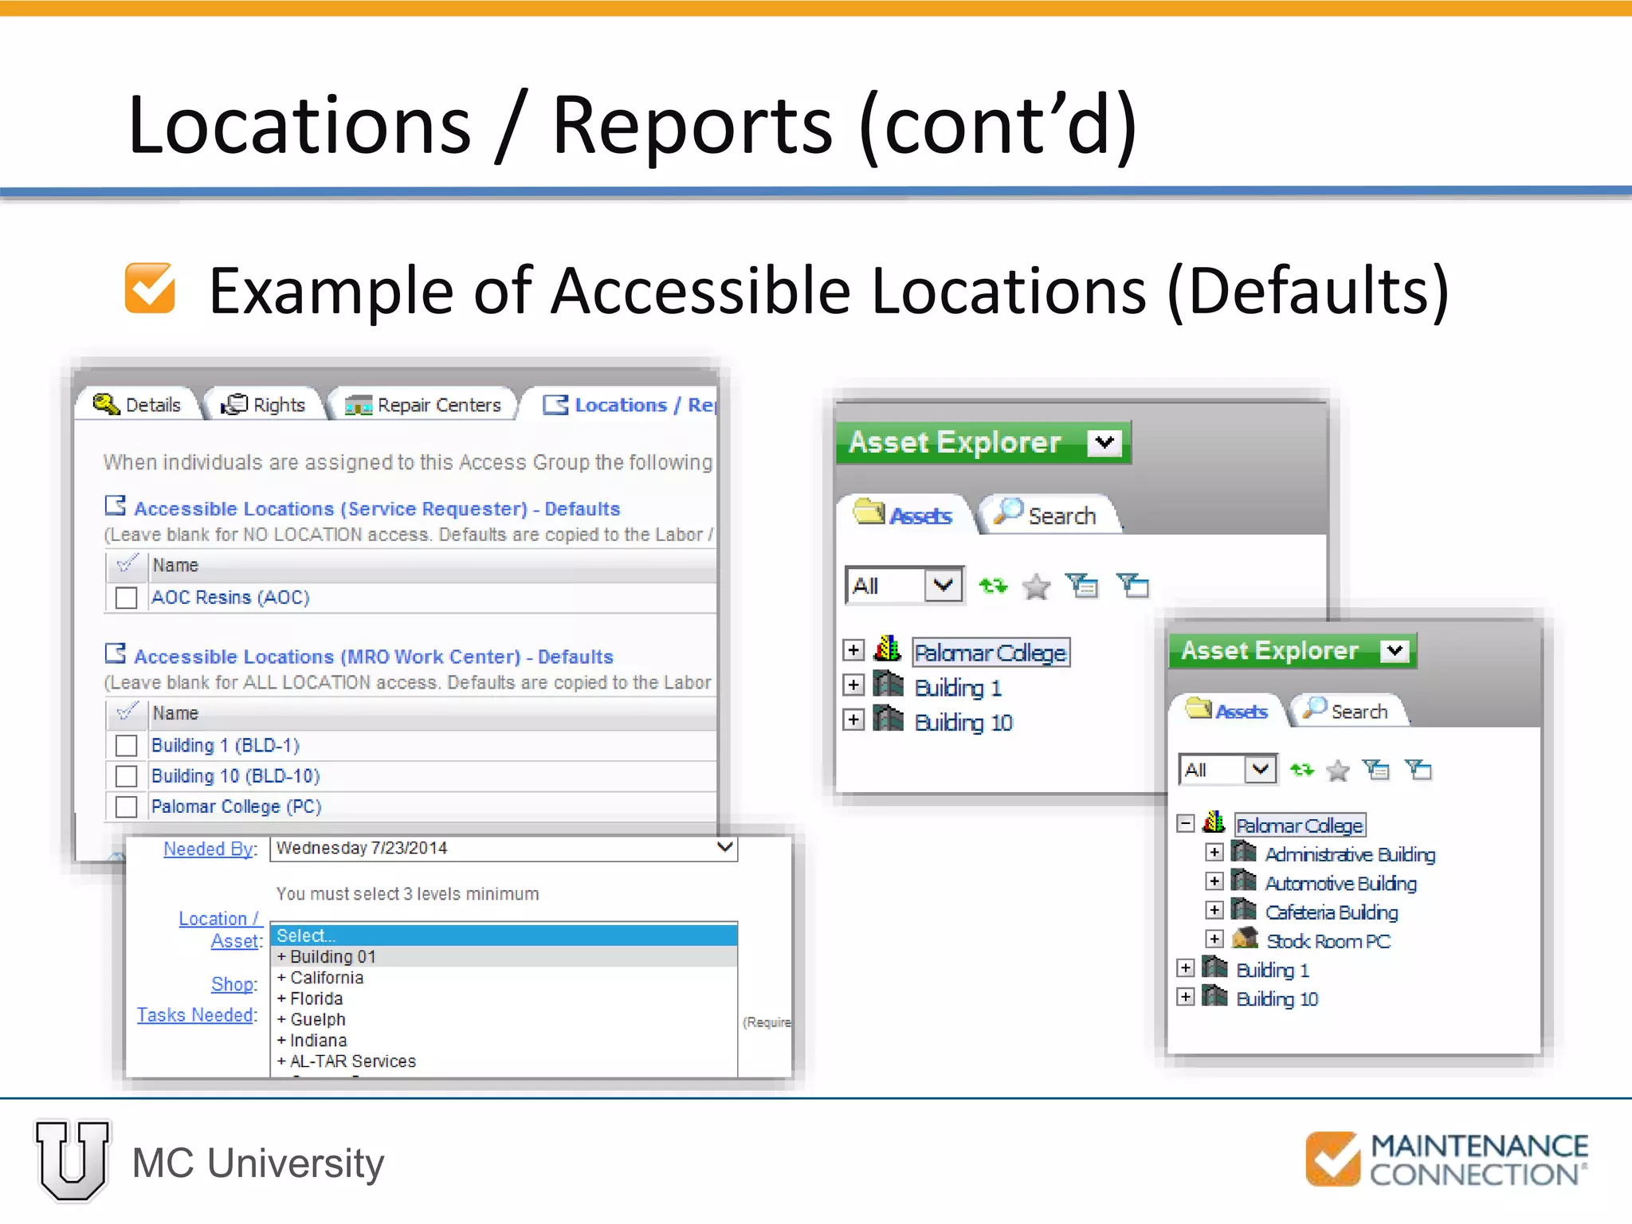
Task: Toggle select-all checkmark in MRO Work Center Name header
Action: point(127,712)
